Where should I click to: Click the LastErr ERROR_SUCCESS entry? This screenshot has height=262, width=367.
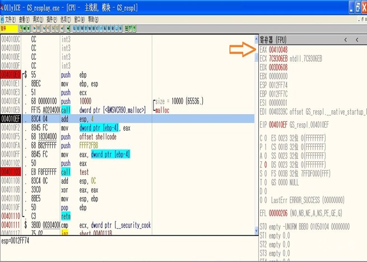308,200
